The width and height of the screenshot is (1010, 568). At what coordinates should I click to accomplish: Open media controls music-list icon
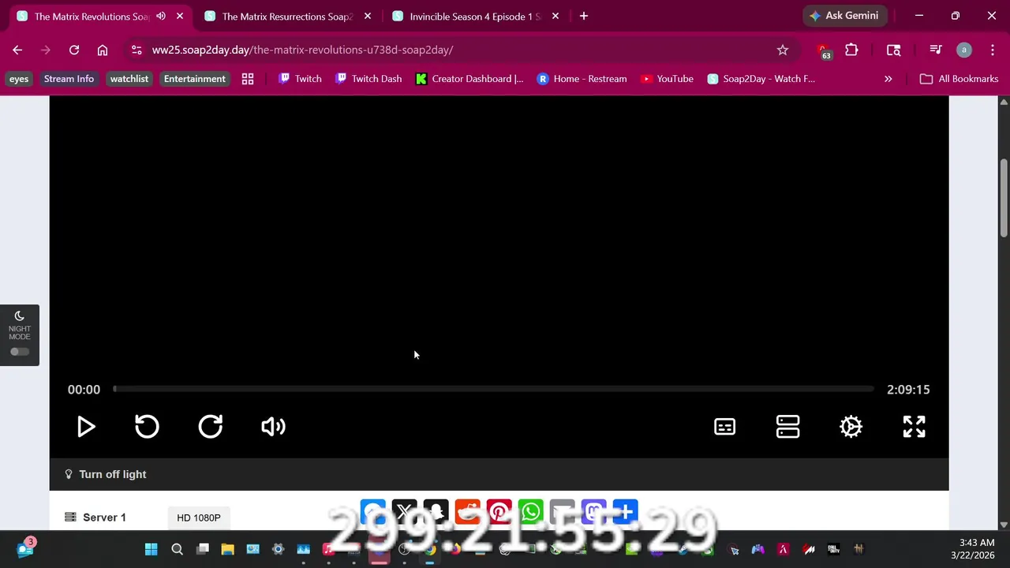(936, 50)
